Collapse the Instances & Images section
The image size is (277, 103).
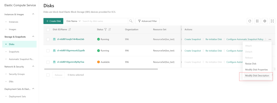[33, 14]
